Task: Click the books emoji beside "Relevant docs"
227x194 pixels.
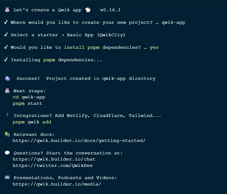Action: point(7,134)
